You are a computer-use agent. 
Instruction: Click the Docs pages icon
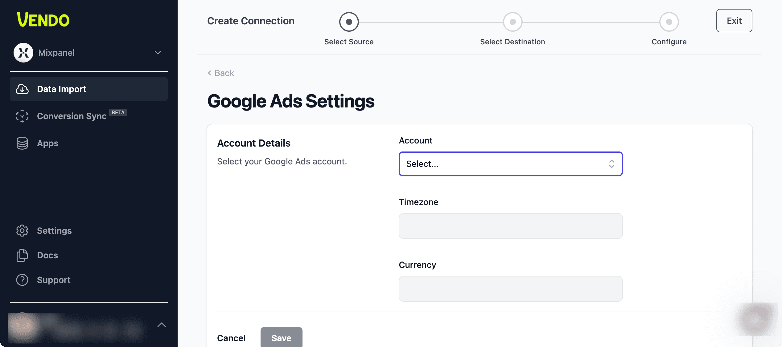22,255
